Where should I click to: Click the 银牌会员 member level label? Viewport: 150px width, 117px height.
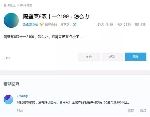(51, 24)
